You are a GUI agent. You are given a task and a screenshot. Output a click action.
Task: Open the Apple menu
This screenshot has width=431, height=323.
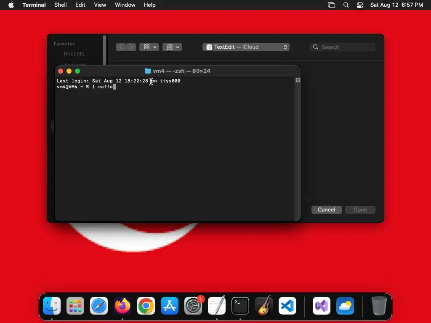[x=11, y=5]
